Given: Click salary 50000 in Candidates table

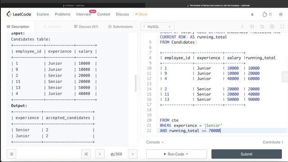Looking at the screenshot, I should click(84, 88).
